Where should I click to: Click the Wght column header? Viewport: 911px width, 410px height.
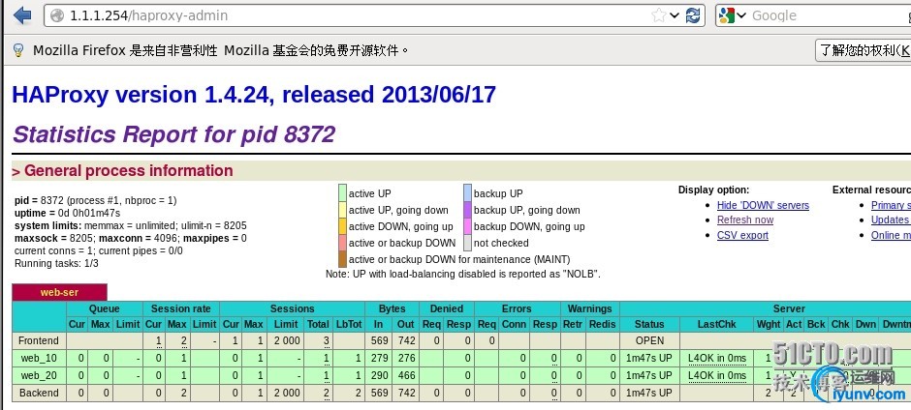[769, 325]
